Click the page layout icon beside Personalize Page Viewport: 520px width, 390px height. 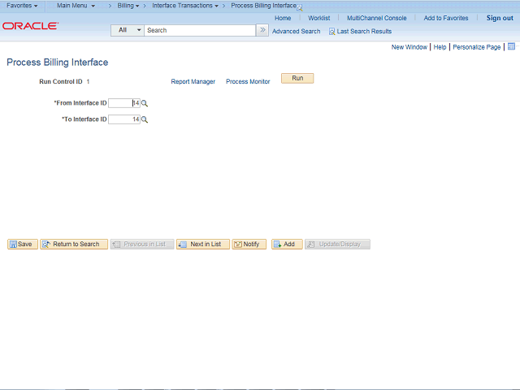[x=511, y=46]
